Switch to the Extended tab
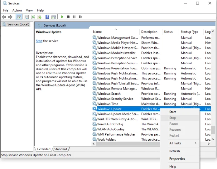 [x=44, y=149]
